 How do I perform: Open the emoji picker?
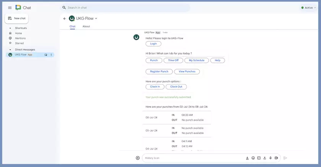tap(253, 158)
